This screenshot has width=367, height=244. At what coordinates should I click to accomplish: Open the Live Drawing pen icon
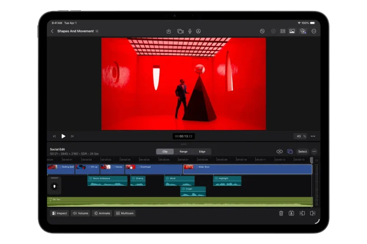pos(198,31)
